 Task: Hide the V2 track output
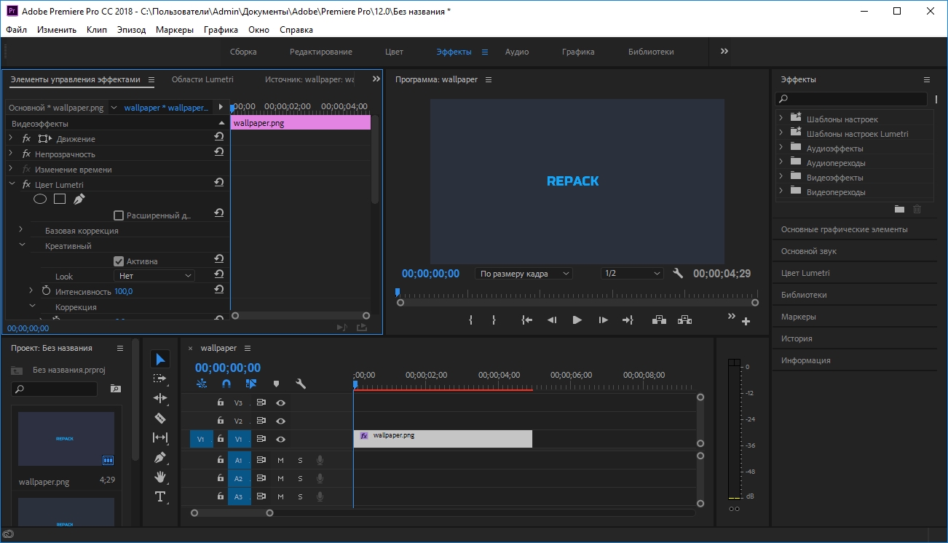(280, 421)
